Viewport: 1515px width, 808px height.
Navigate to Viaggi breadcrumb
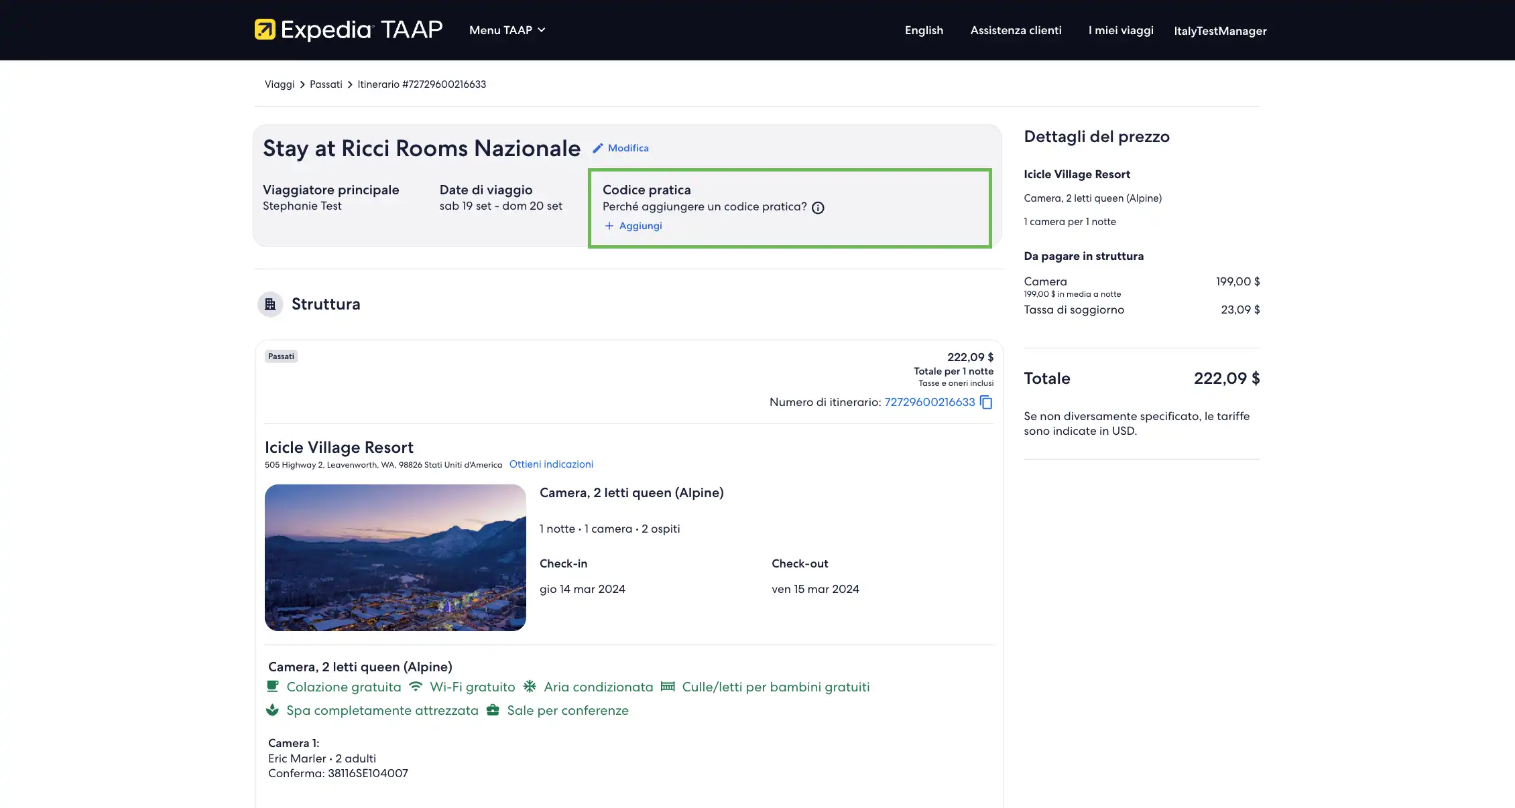[x=280, y=84]
